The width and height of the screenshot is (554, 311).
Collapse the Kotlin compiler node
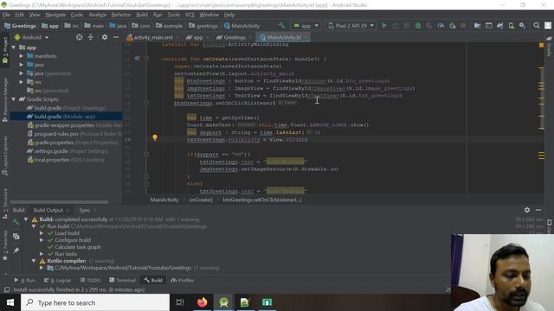coord(34,261)
